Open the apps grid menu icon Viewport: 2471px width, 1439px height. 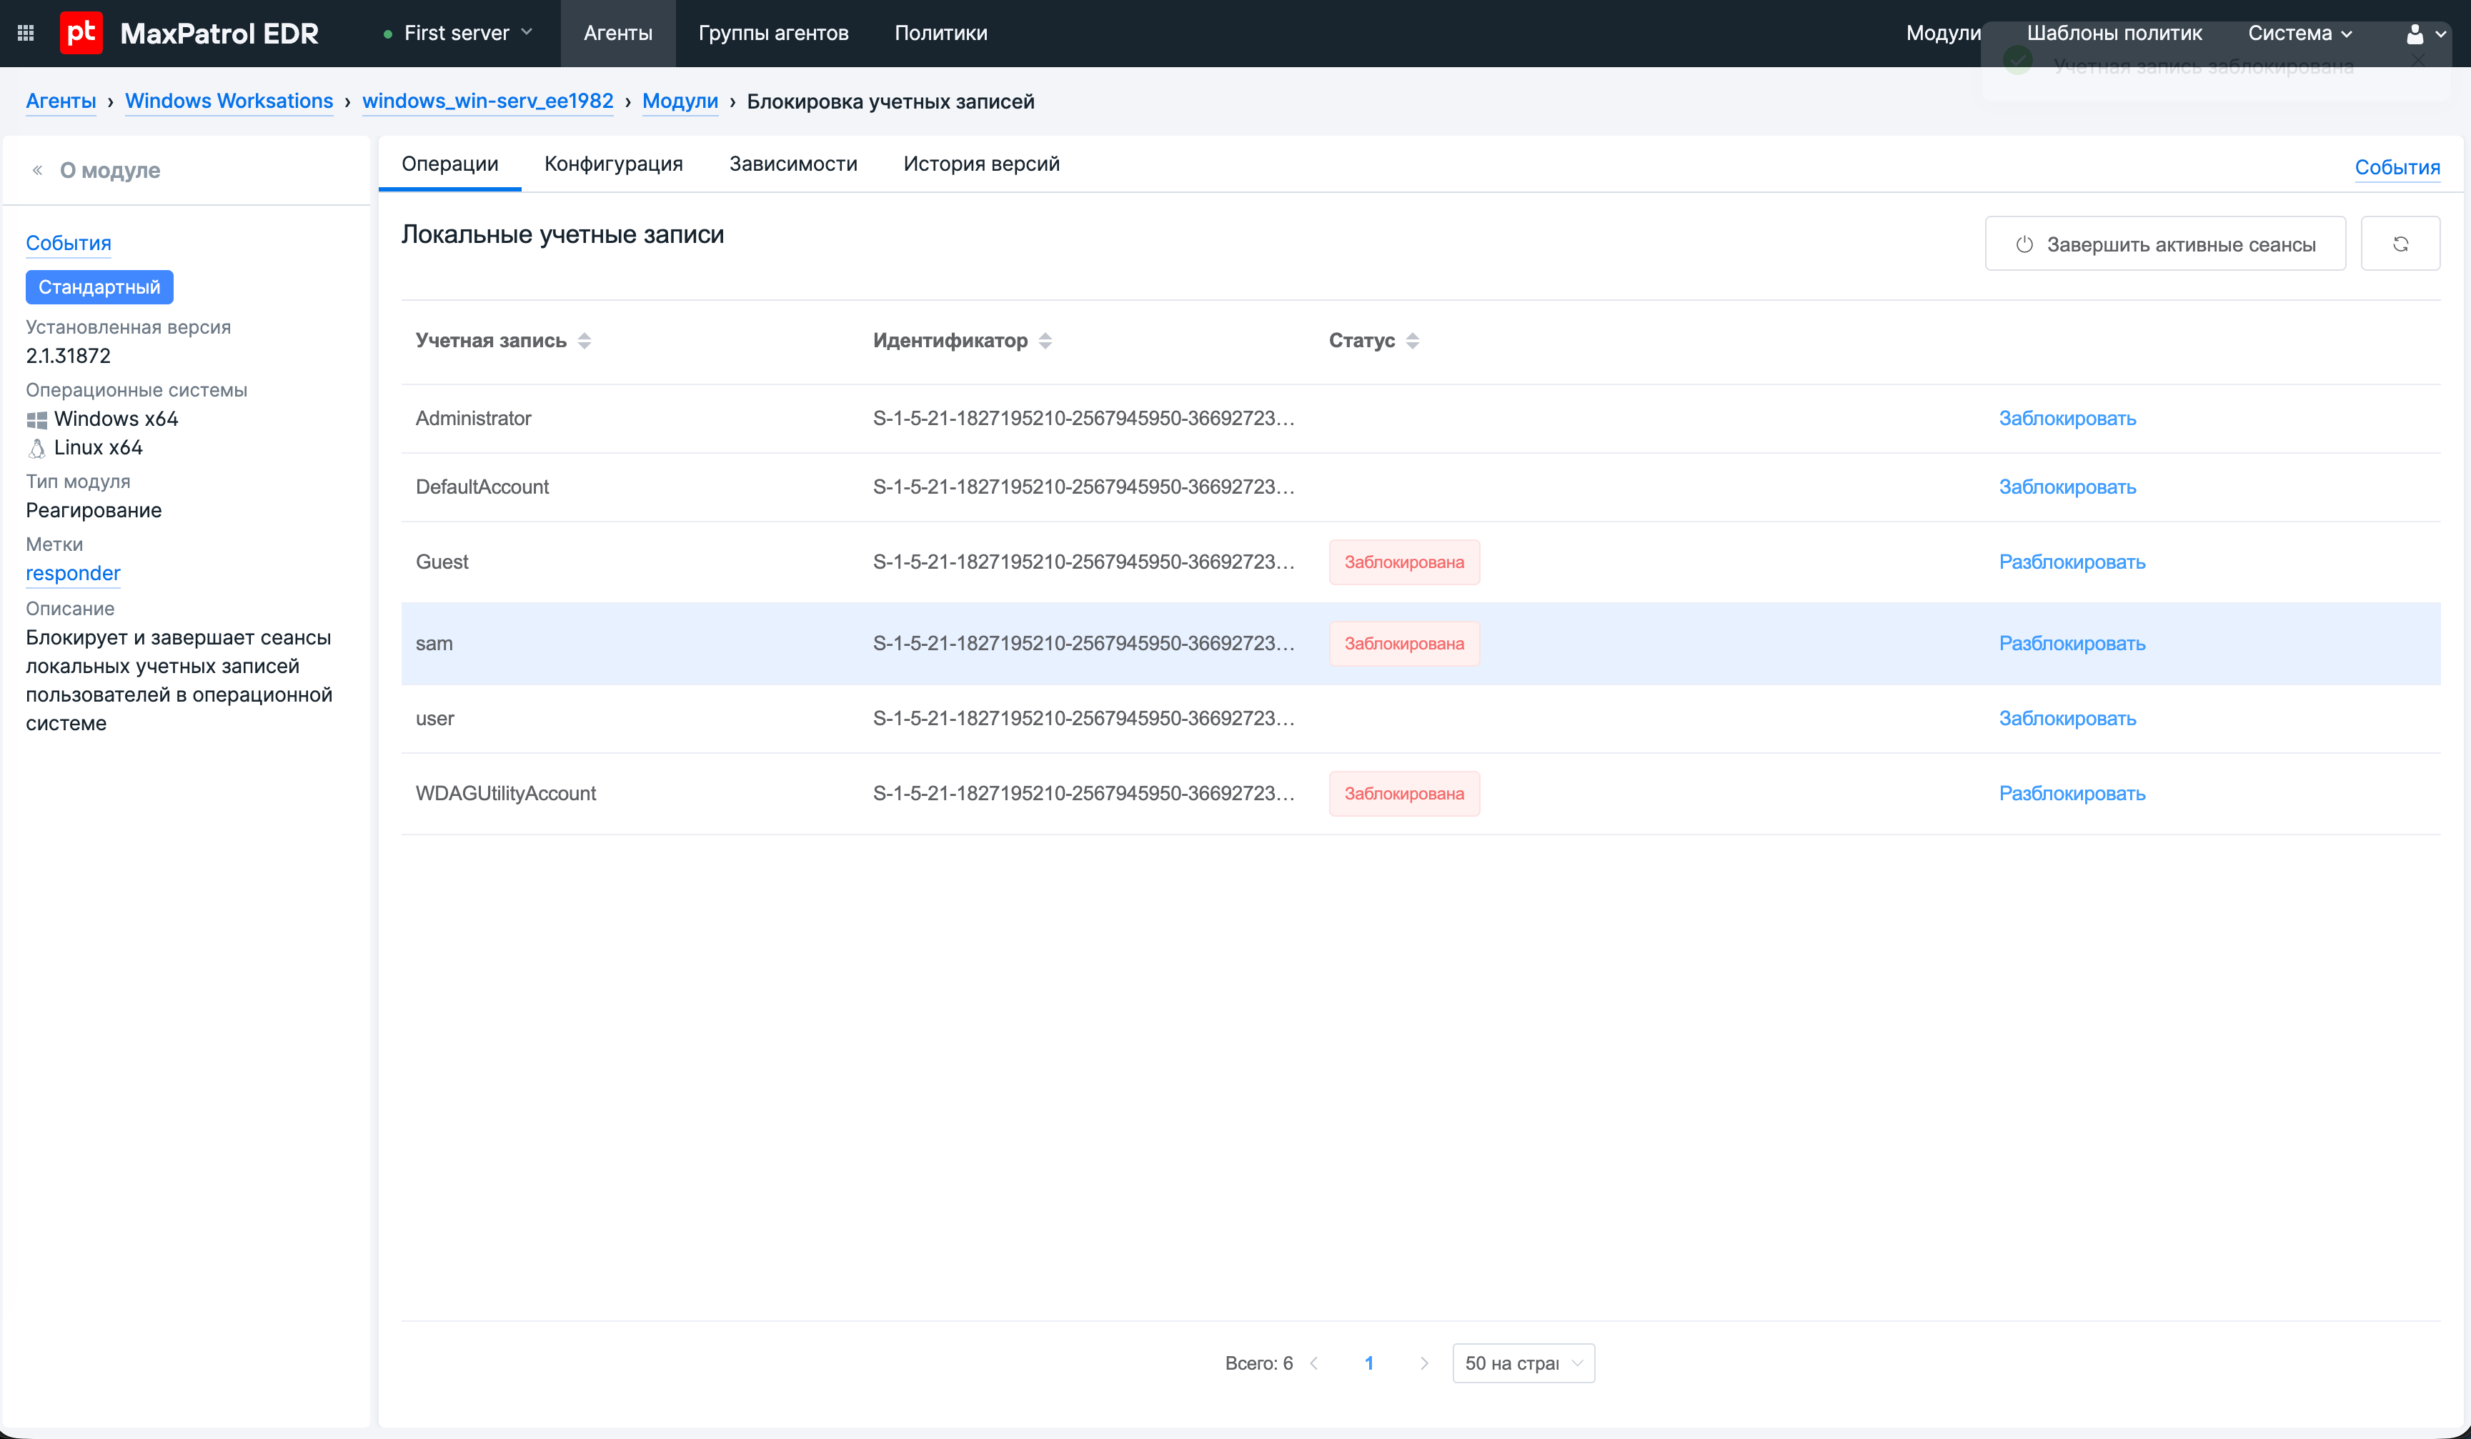26,34
